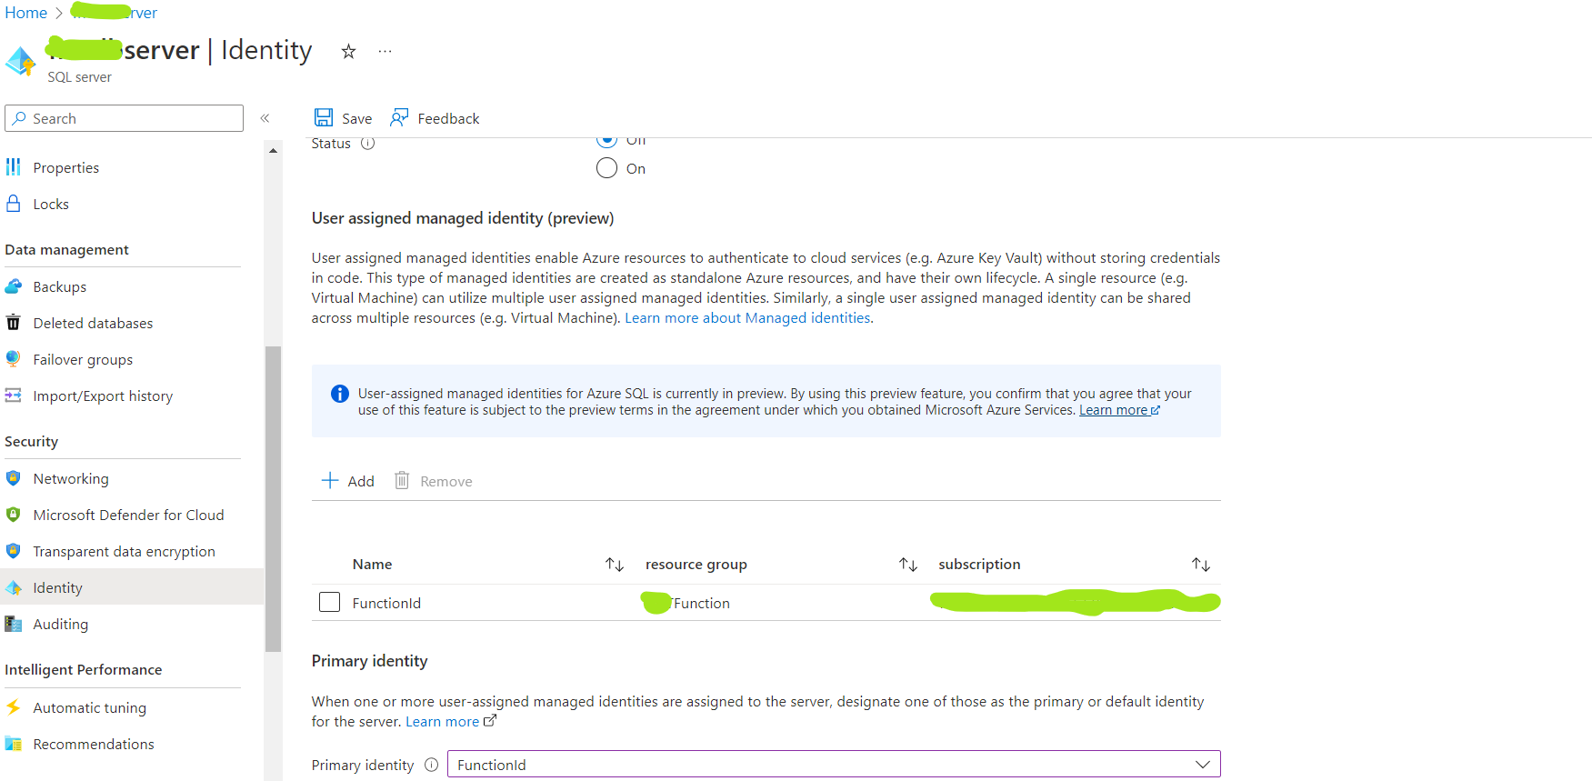Open the Primary identity dropdown
Image resolution: width=1592 pixels, height=781 pixels.
pos(834,764)
